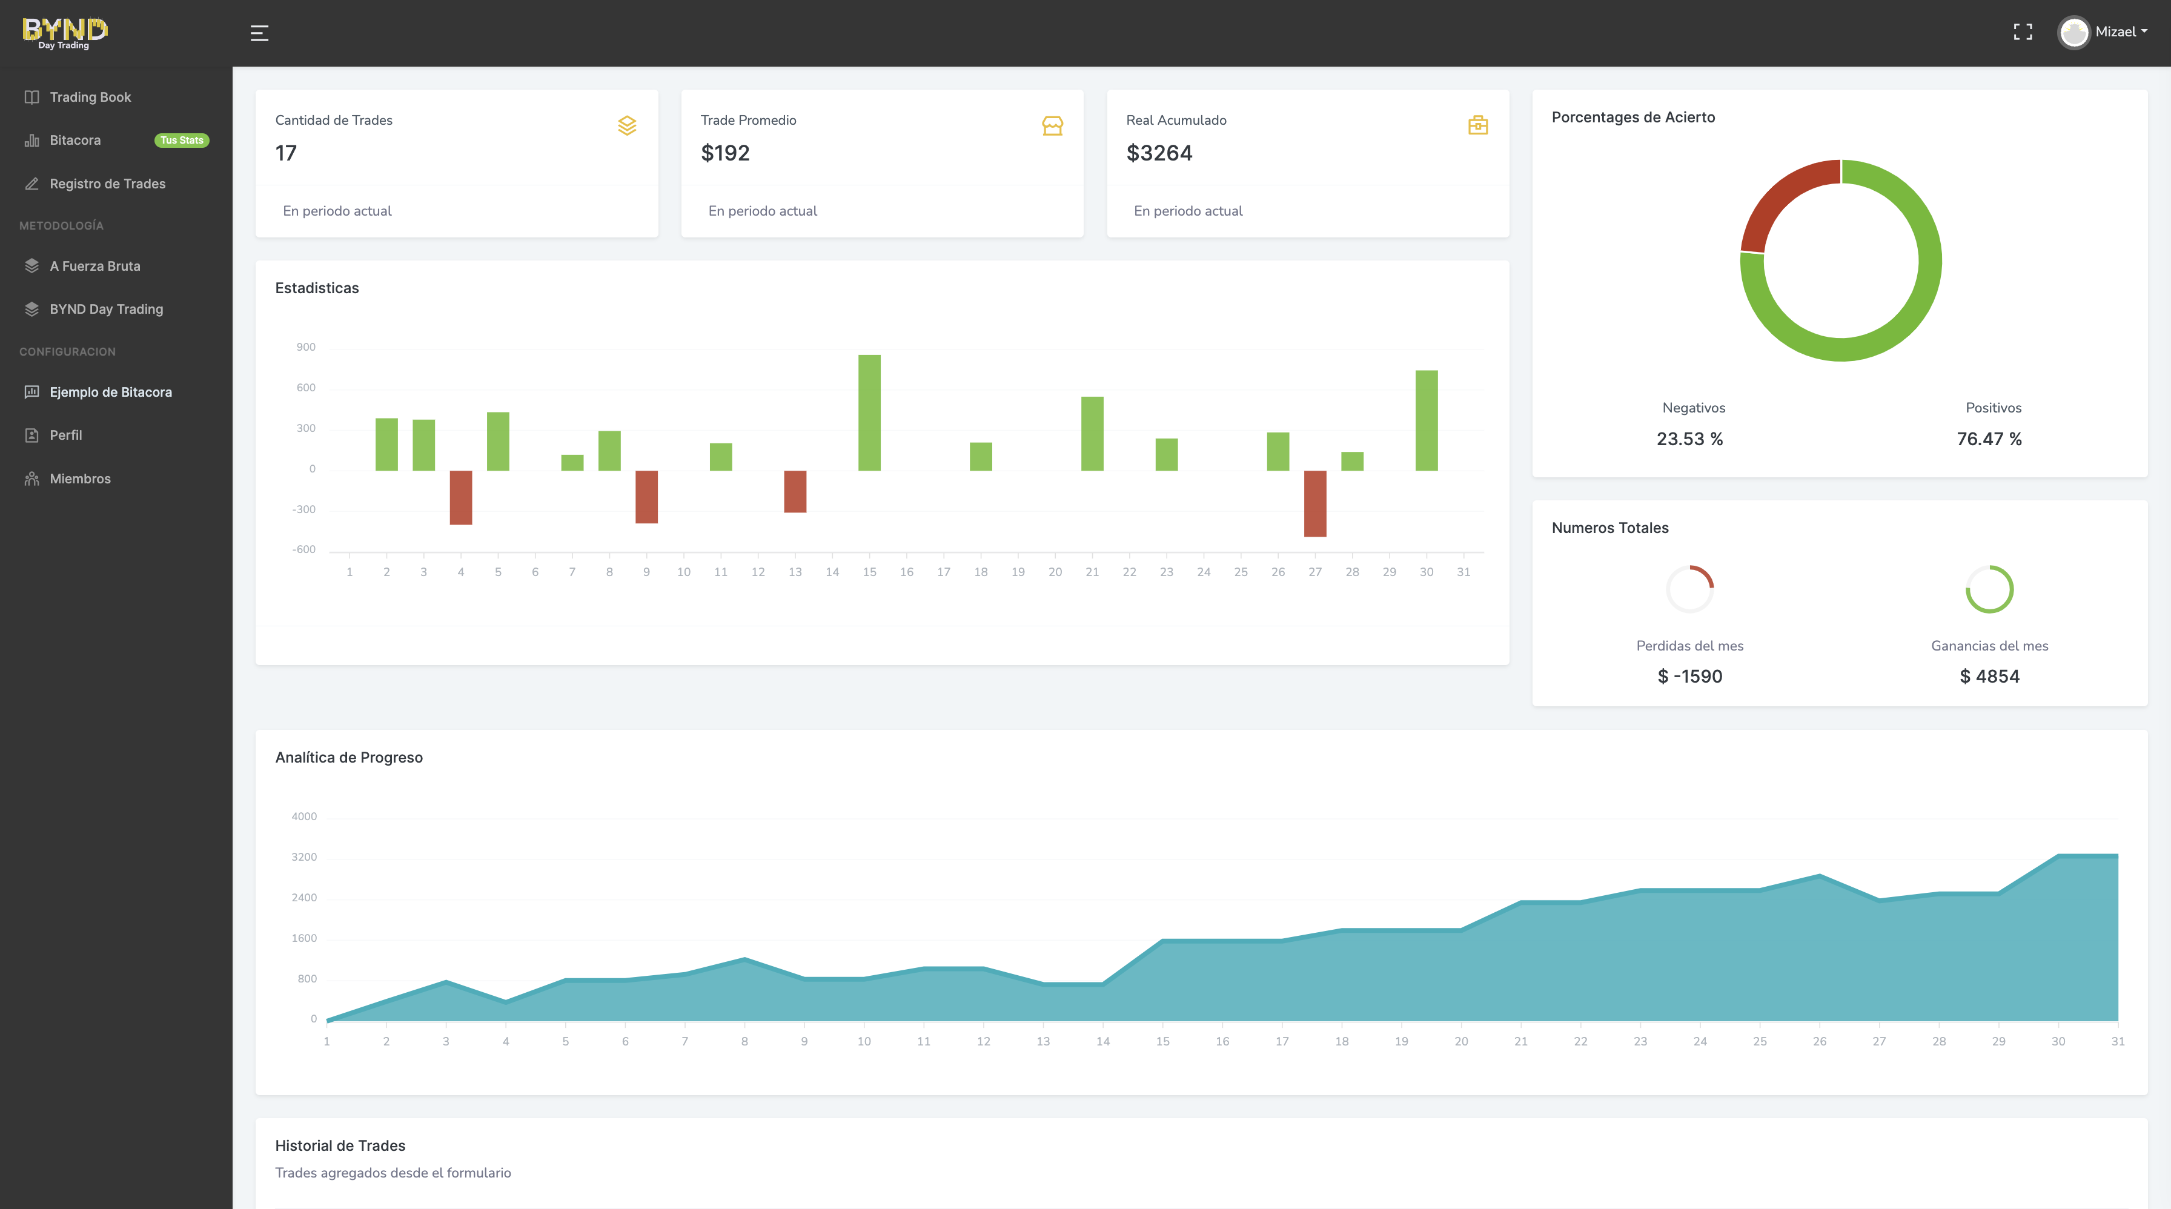Click the Cantidad de Trades layers icon

[627, 125]
